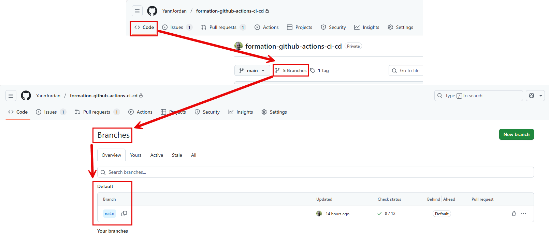
Task: Click the avatar in the main branch row
Action: 319,214
